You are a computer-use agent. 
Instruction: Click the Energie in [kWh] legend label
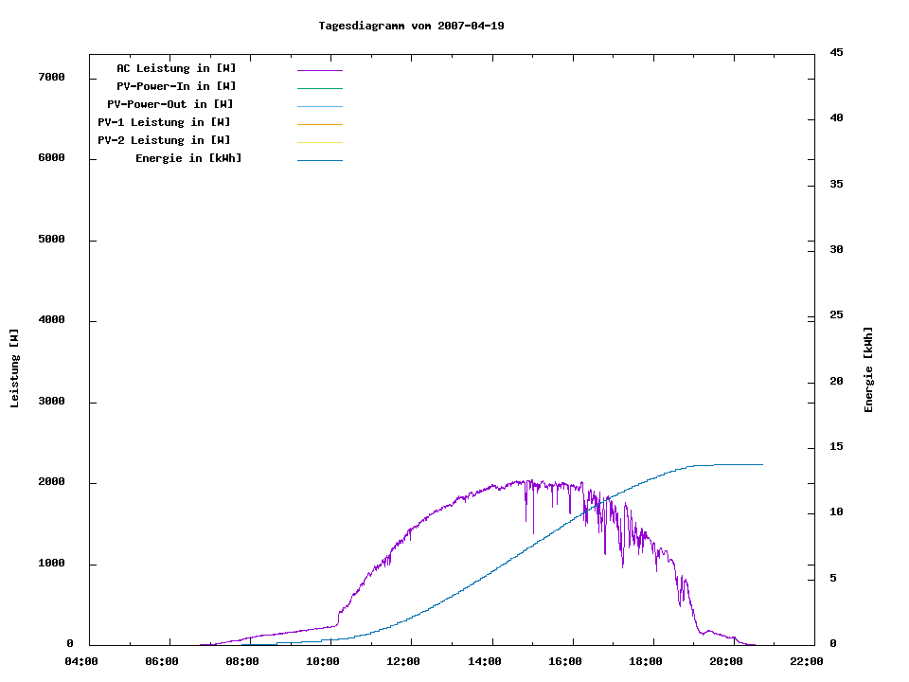pyautogui.click(x=188, y=158)
